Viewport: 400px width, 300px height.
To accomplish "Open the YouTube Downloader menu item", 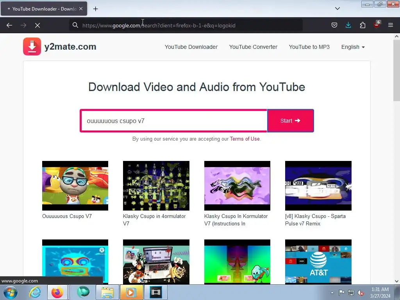I will point(191,47).
